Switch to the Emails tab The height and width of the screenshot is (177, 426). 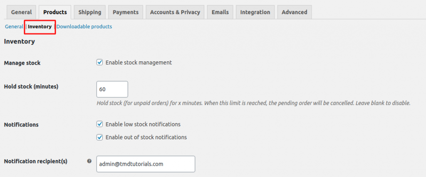coord(220,12)
